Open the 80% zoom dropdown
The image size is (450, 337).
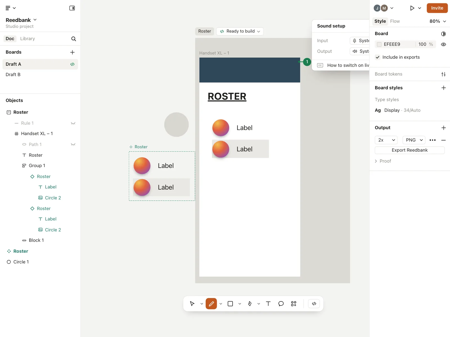(438, 21)
